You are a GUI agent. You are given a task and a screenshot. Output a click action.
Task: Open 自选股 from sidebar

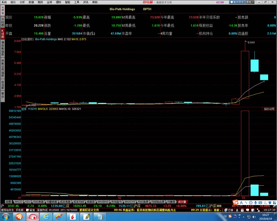[2, 85]
